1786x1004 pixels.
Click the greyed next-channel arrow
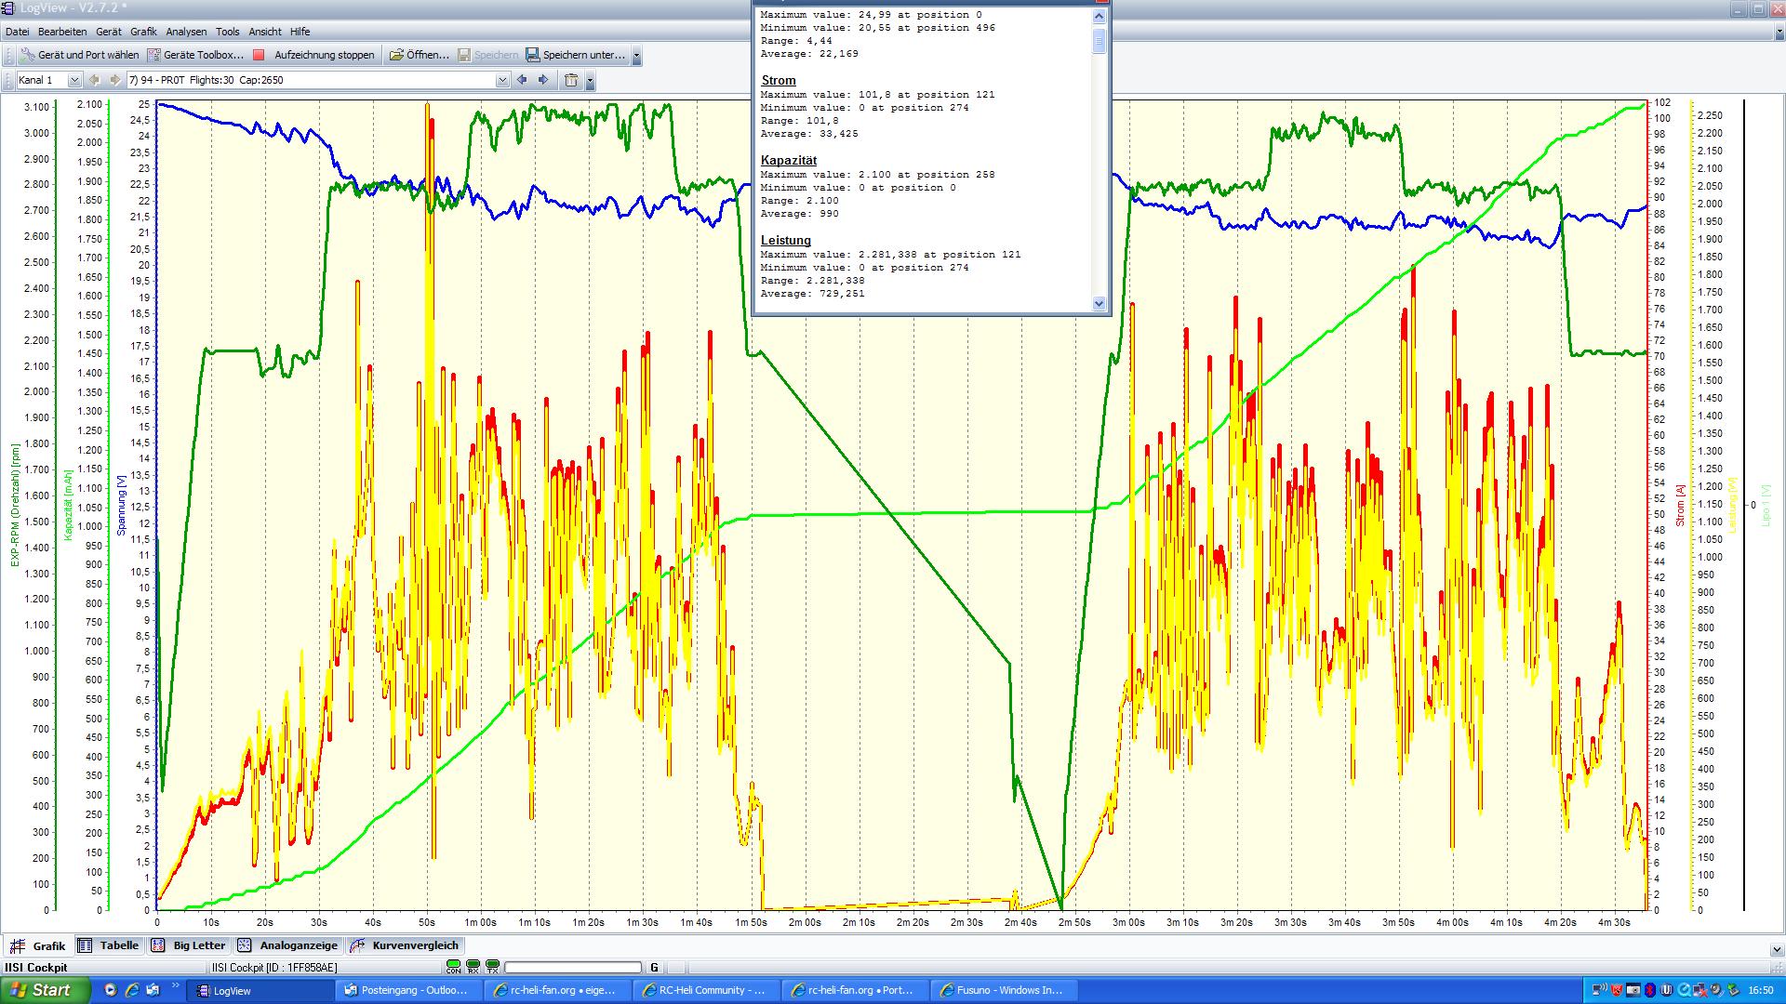pyautogui.click(x=114, y=80)
